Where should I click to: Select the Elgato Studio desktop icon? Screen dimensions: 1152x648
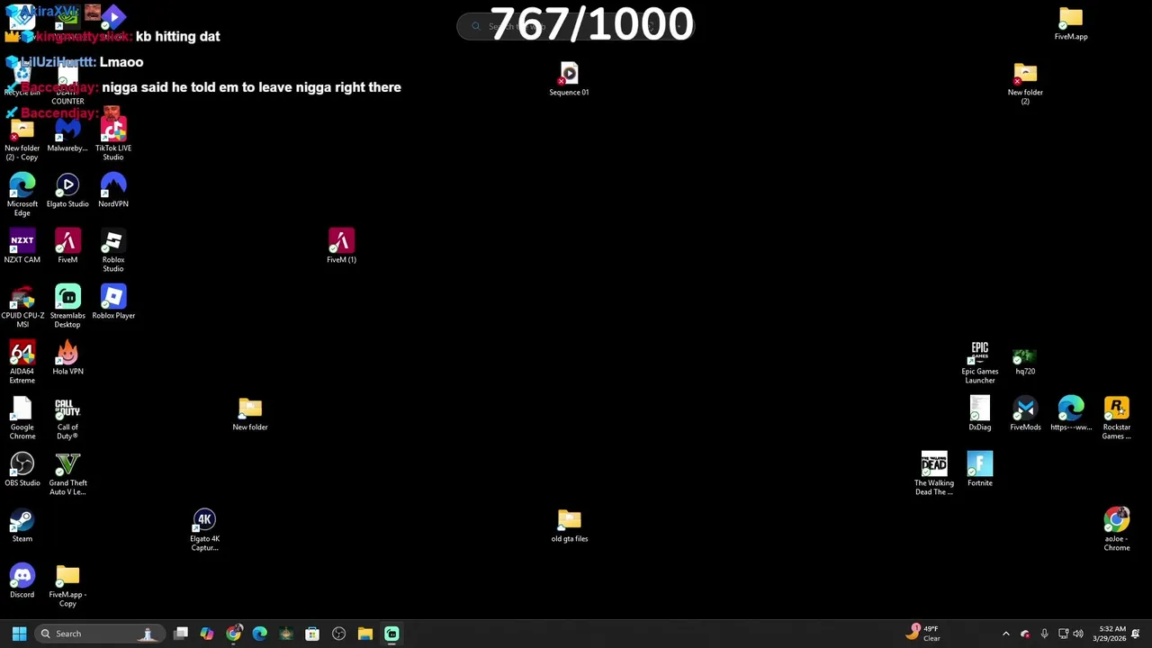pyautogui.click(x=67, y=190)
